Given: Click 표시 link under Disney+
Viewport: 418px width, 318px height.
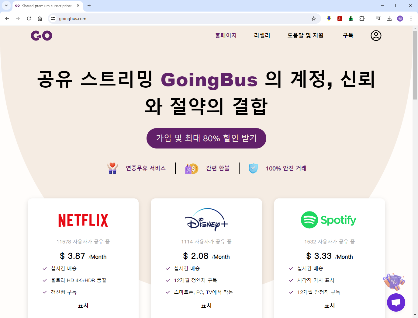Looking at the screenshot, I should [x=206, y=306].
